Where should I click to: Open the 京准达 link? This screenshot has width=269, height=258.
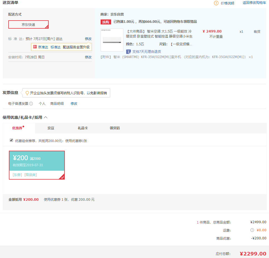coord(43,47)
